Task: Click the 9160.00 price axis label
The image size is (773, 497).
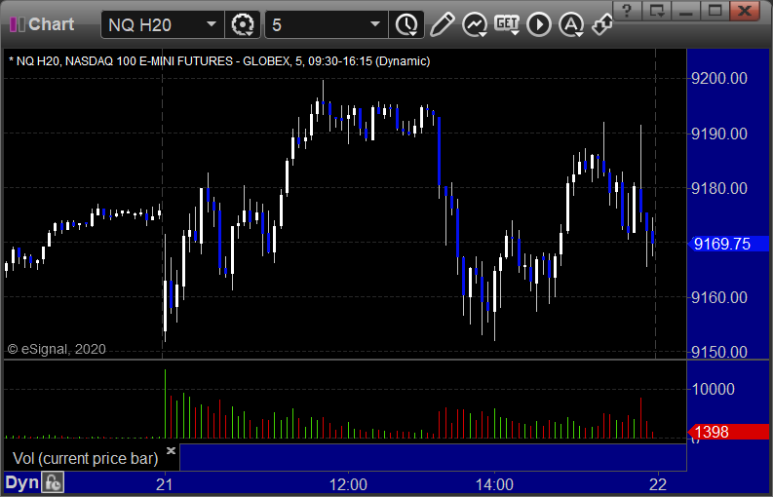Action: point(719,298)
